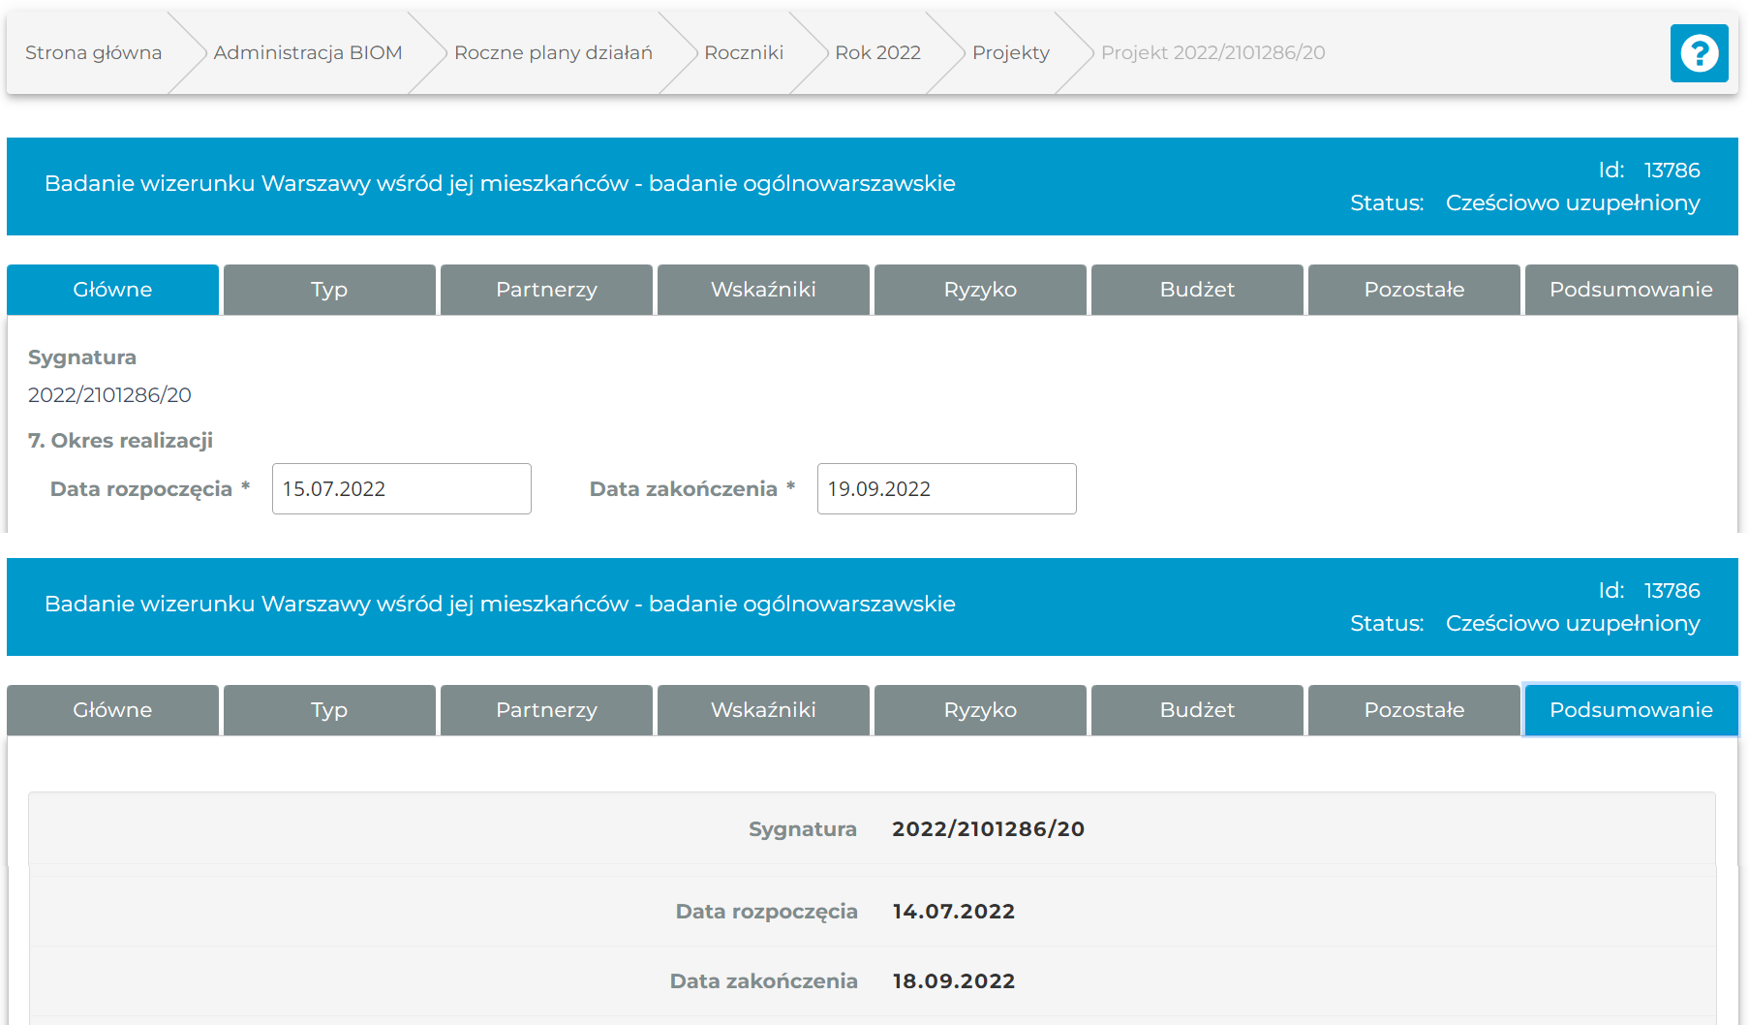Open Rok 2022 breadcrumb

[877, 53]
